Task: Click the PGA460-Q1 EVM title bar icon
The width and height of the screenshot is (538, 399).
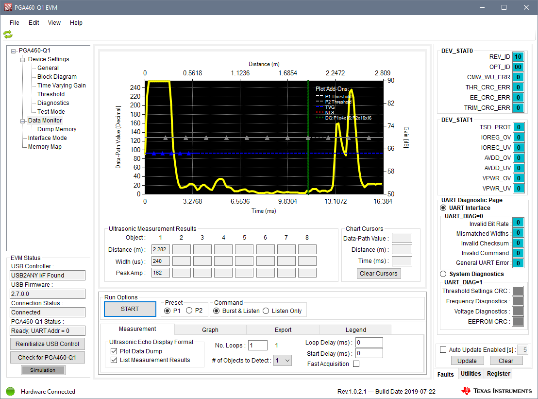Action: tap(8, 7)
